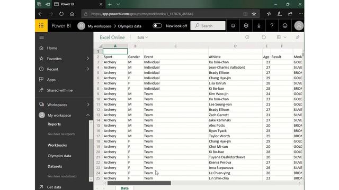339x190 pixels.
Task: Open browser favorites list icon
Action: (269, 14)
